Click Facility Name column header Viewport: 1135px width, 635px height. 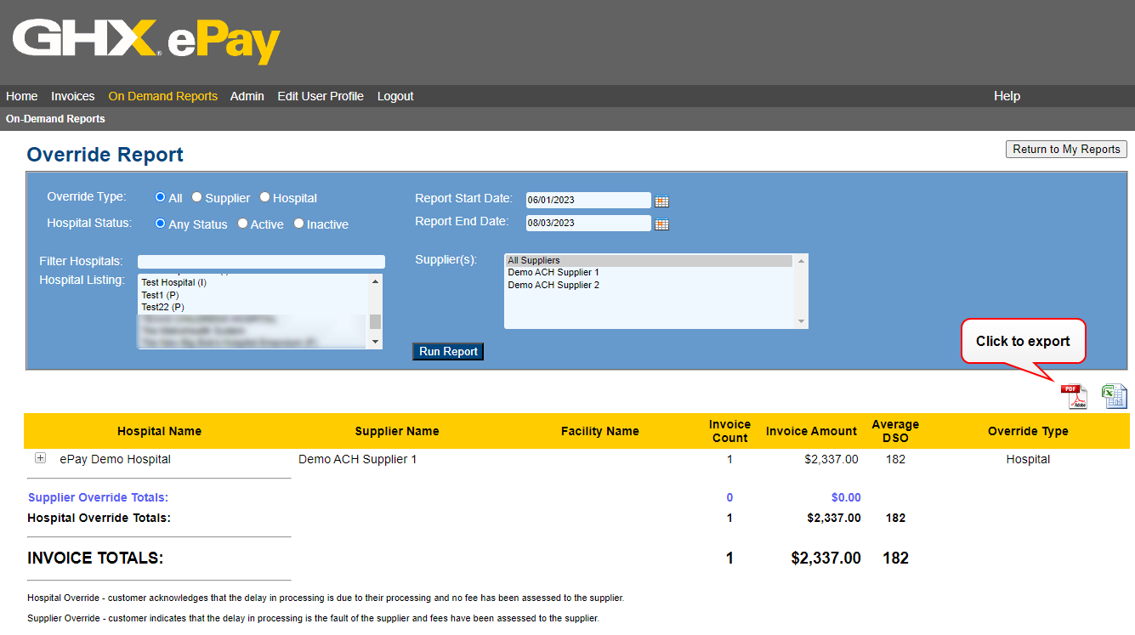(x=600, y=431)
